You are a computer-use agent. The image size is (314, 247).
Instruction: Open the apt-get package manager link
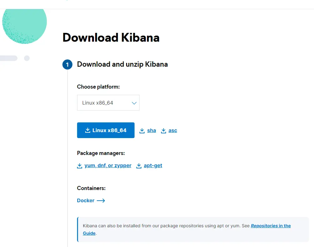point(153,166)
